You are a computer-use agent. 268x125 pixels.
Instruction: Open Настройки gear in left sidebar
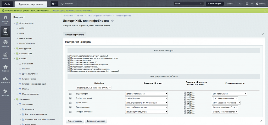tap(5, 92)
